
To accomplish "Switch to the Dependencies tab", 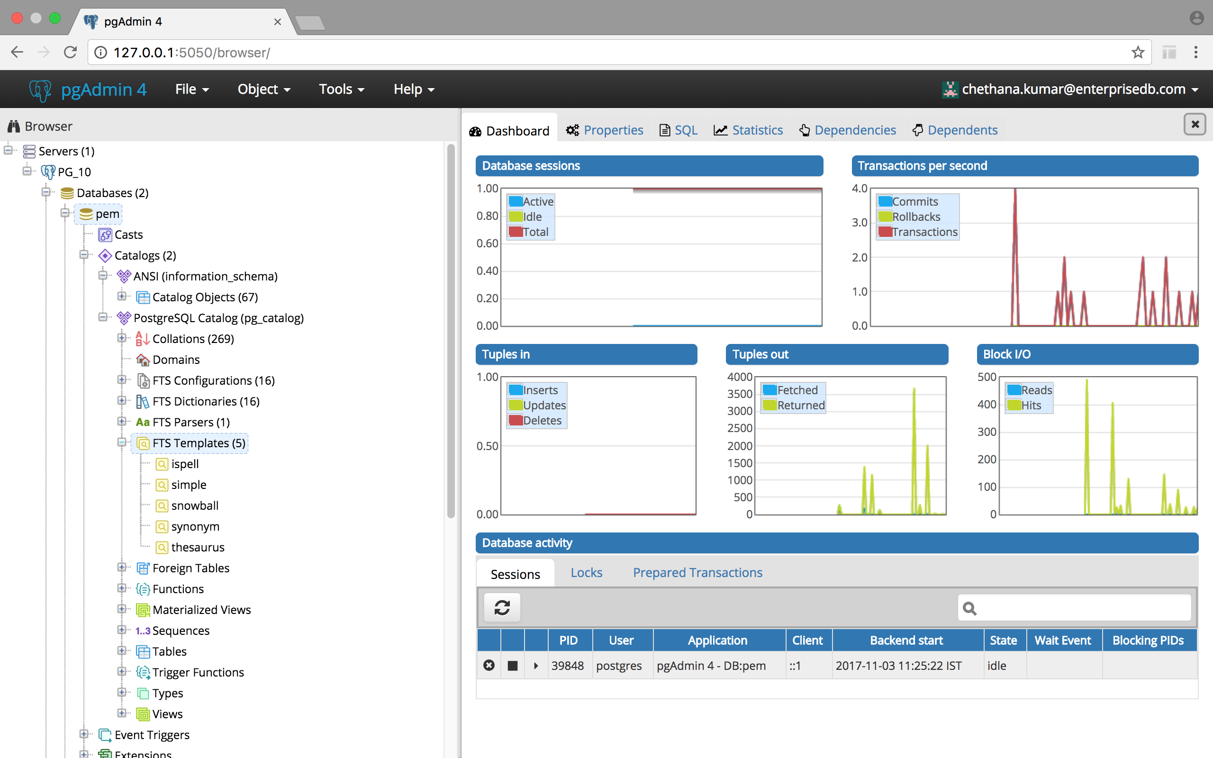I will [848, 130].
